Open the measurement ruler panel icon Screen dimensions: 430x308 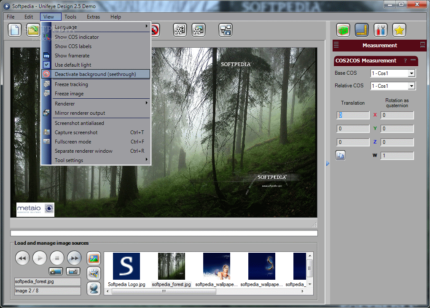(362, 30)
